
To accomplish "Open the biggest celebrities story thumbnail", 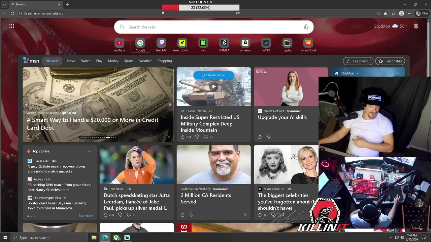I will coord(286,165).
